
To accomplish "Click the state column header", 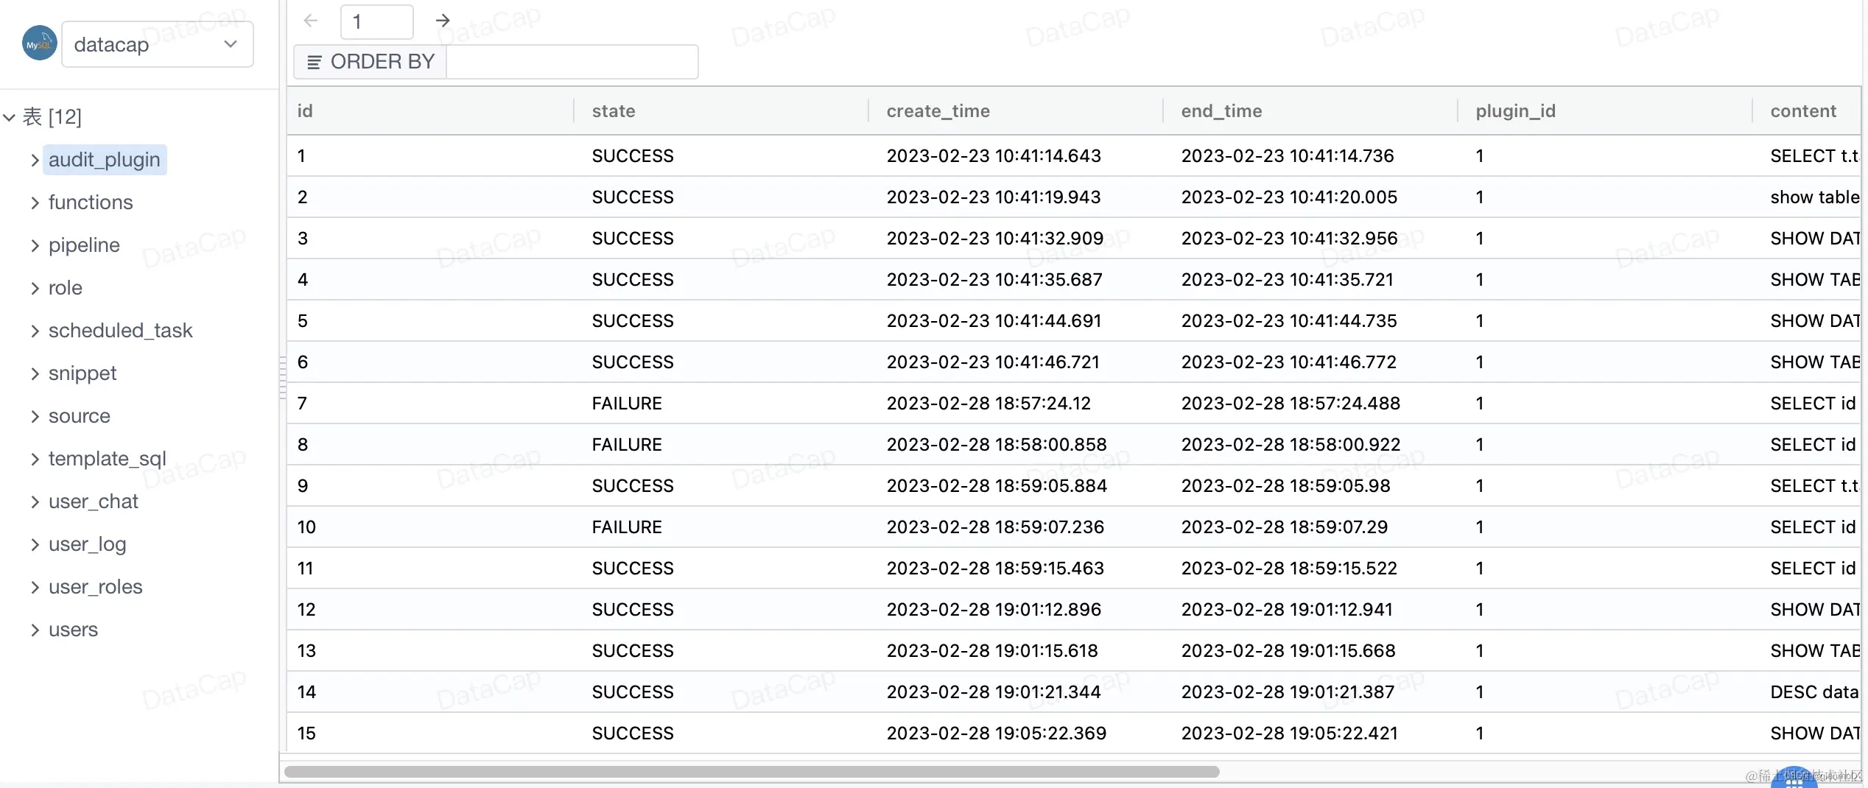I will pos(721,111).
